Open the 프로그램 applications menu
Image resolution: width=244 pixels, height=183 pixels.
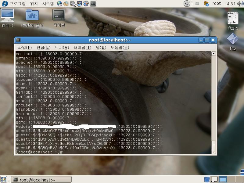[17, 4]
